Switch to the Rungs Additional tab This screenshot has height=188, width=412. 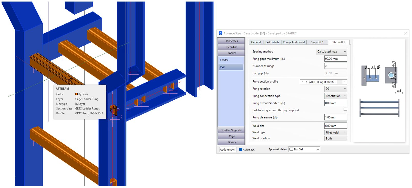pyautogui.click(x=294, y=42)
